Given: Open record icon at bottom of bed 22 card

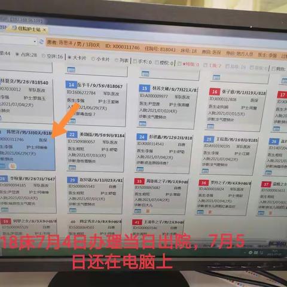Looking at the screenshot, I should pos(72,167).
